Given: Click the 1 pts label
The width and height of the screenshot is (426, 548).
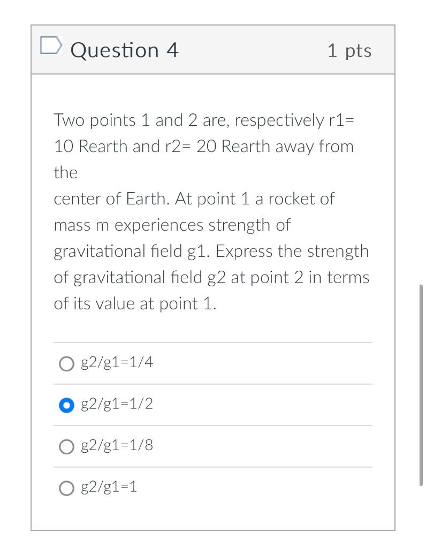Looking at the screenshot, I should point(350,50).
